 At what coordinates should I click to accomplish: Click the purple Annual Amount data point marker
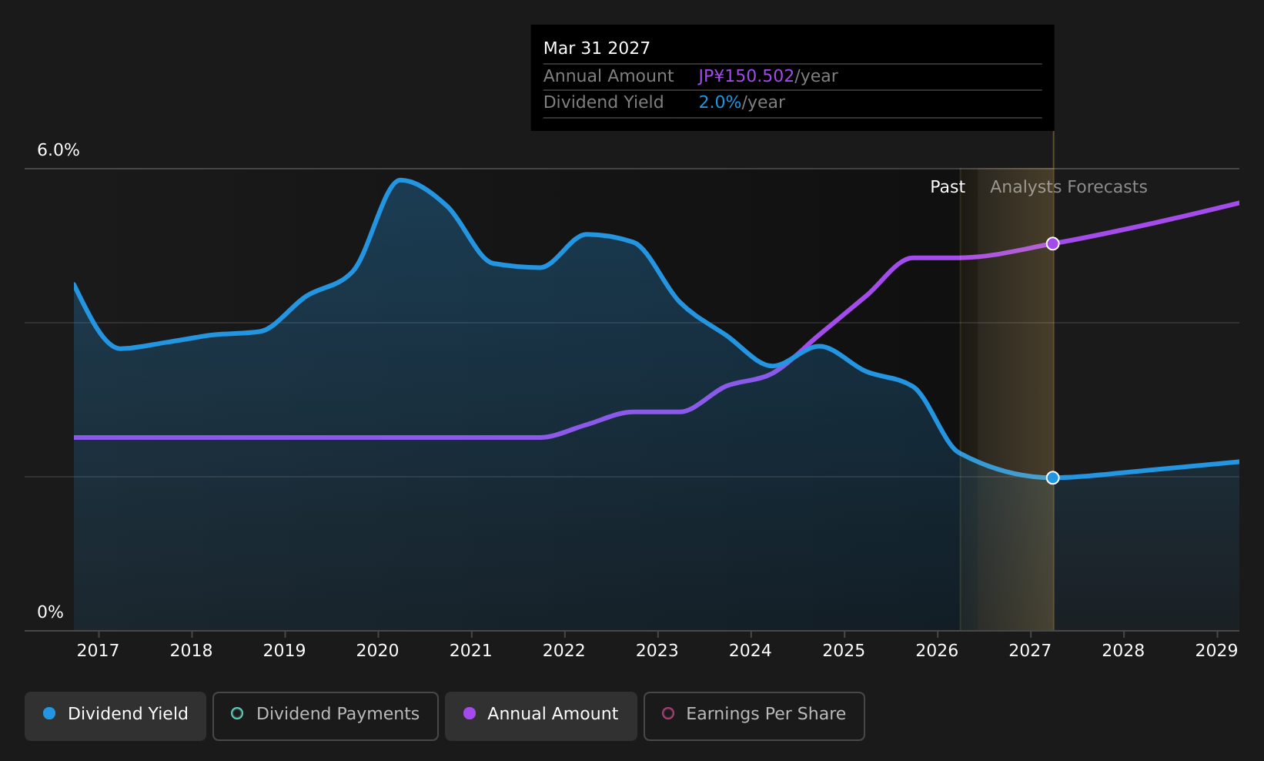[1052, 243]
